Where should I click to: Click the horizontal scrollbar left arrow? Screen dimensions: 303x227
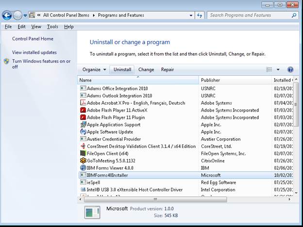[x=81, y=199]
